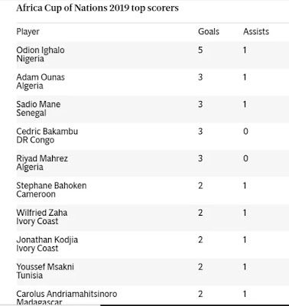Click Odion Ighalo's goals value 5
This screenshot has height=306, width=289.
(x=200, y=50)
